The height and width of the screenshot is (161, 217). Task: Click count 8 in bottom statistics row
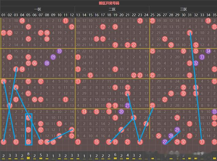tap(28, 154)
